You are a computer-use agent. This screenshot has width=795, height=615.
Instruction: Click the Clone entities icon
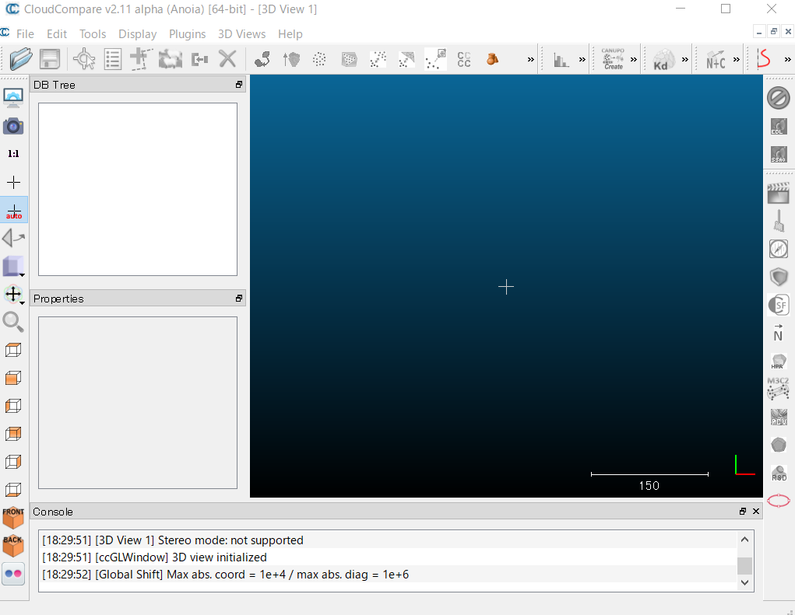tap(142, 59)
